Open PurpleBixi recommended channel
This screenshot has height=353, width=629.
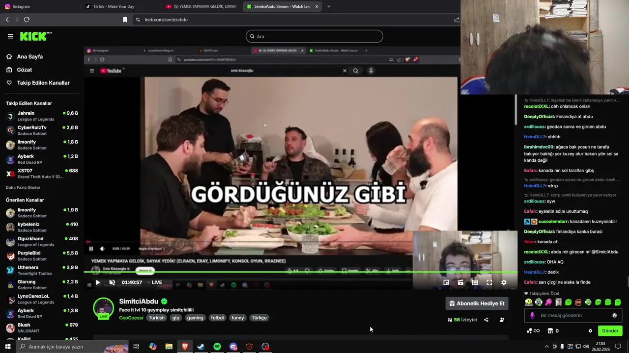(42, 256)
